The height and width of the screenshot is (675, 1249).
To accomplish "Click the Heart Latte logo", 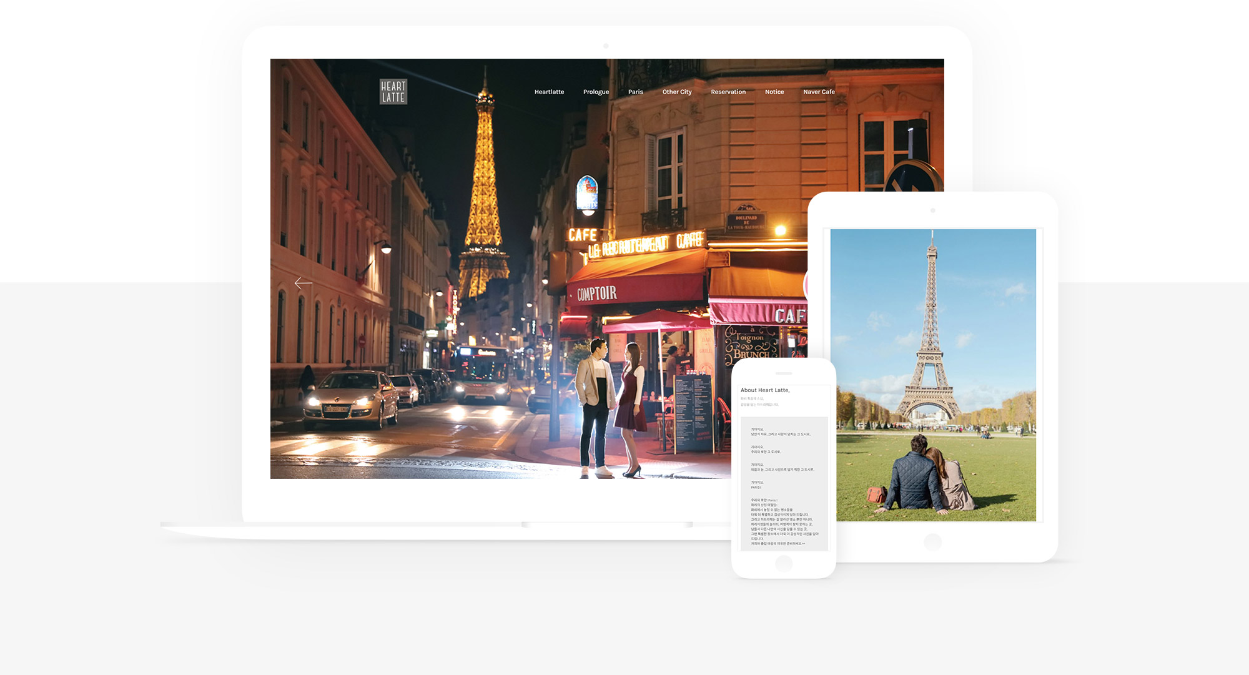I will pos(393,92).
